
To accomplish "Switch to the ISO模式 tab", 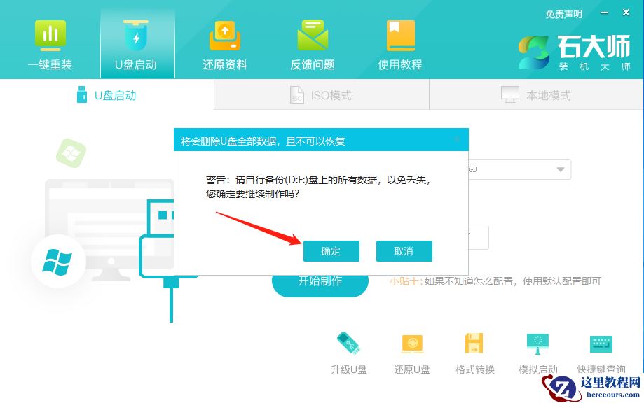I will (x=320, y=94).
